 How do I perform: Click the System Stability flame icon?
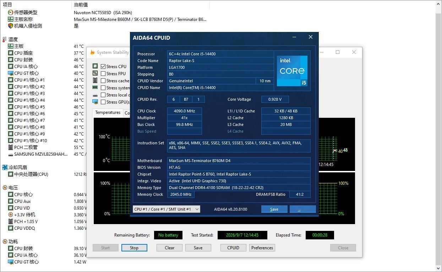point(92,52)
